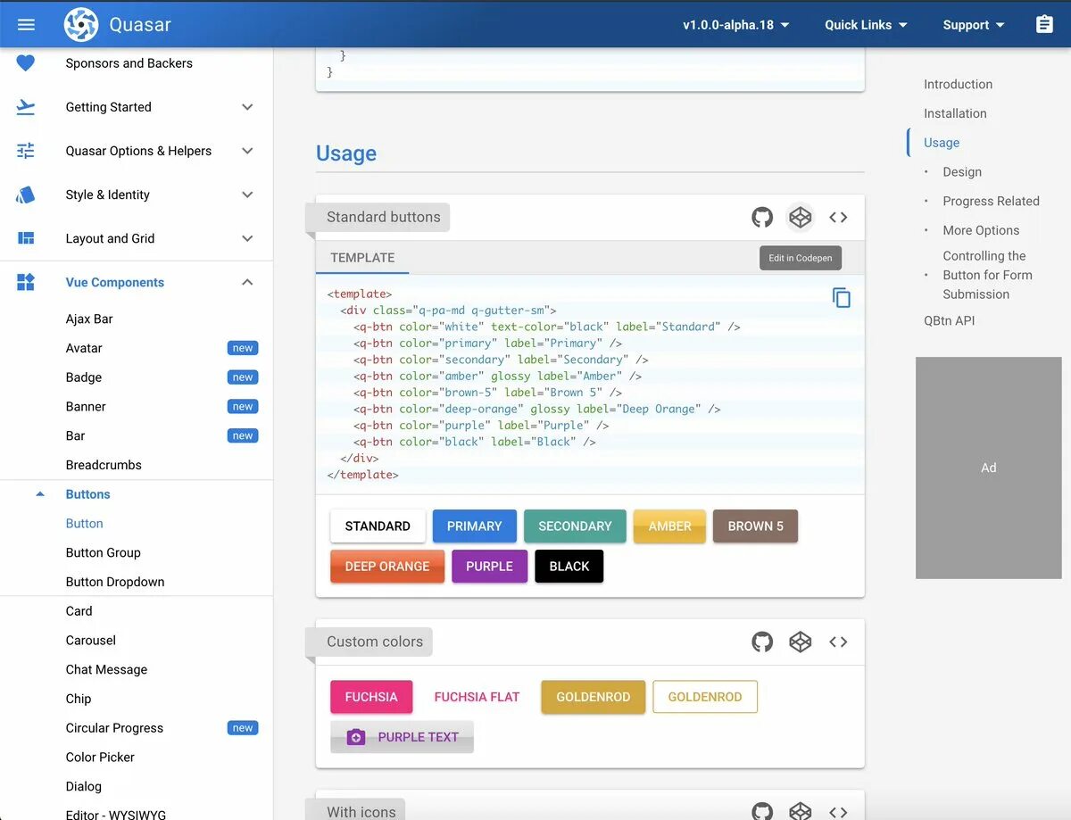Click the sliders icon beside Quasar Options & Helpers
The image size is (1071, 820).
[26, 151]
